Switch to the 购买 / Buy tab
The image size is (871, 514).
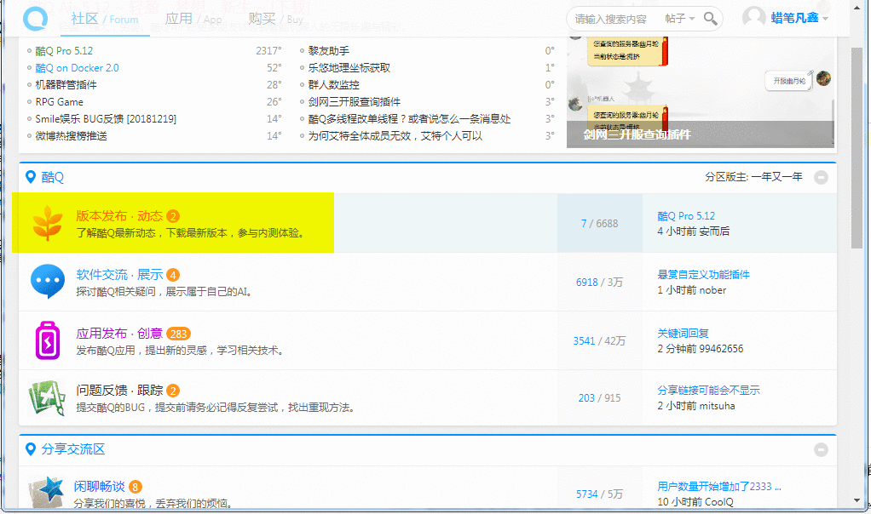[275, 19]
